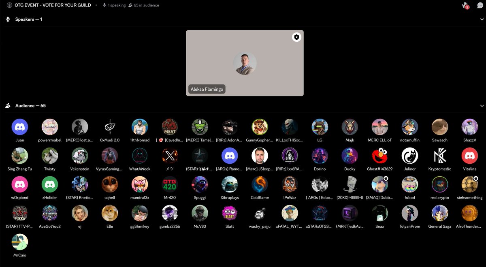Open Mr420's OTG 420 avatar
The image size is (486, 267).
pos(170,184)
